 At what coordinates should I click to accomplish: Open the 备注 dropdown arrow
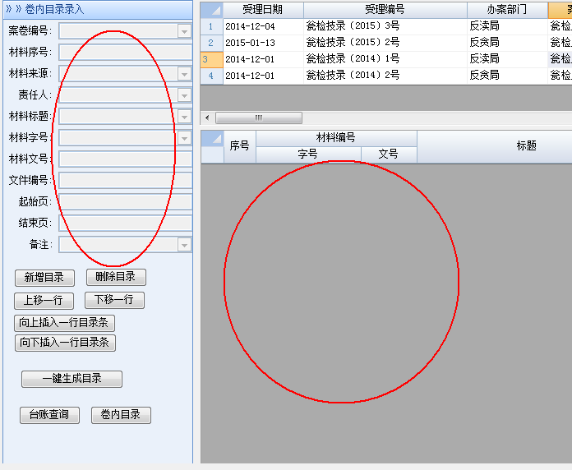[x=184, y=244]
